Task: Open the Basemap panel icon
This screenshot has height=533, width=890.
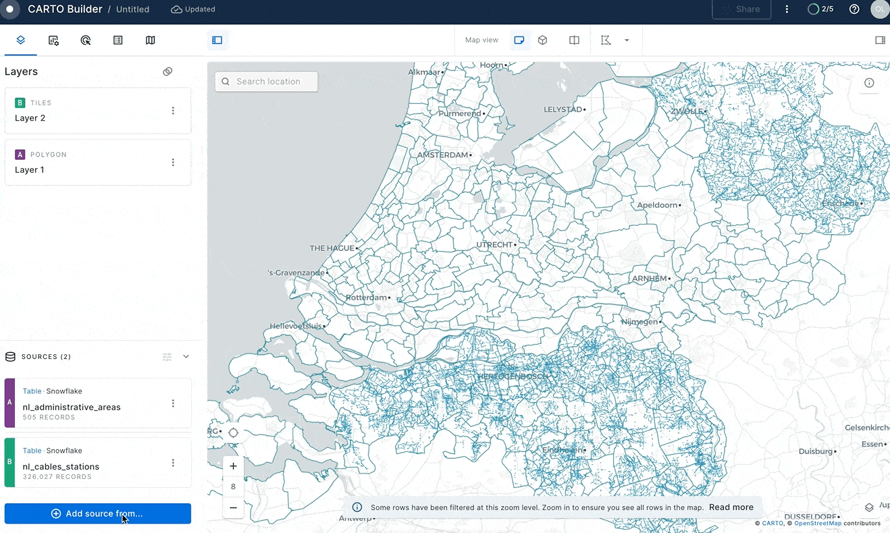Action: click(x=151, y=40)
